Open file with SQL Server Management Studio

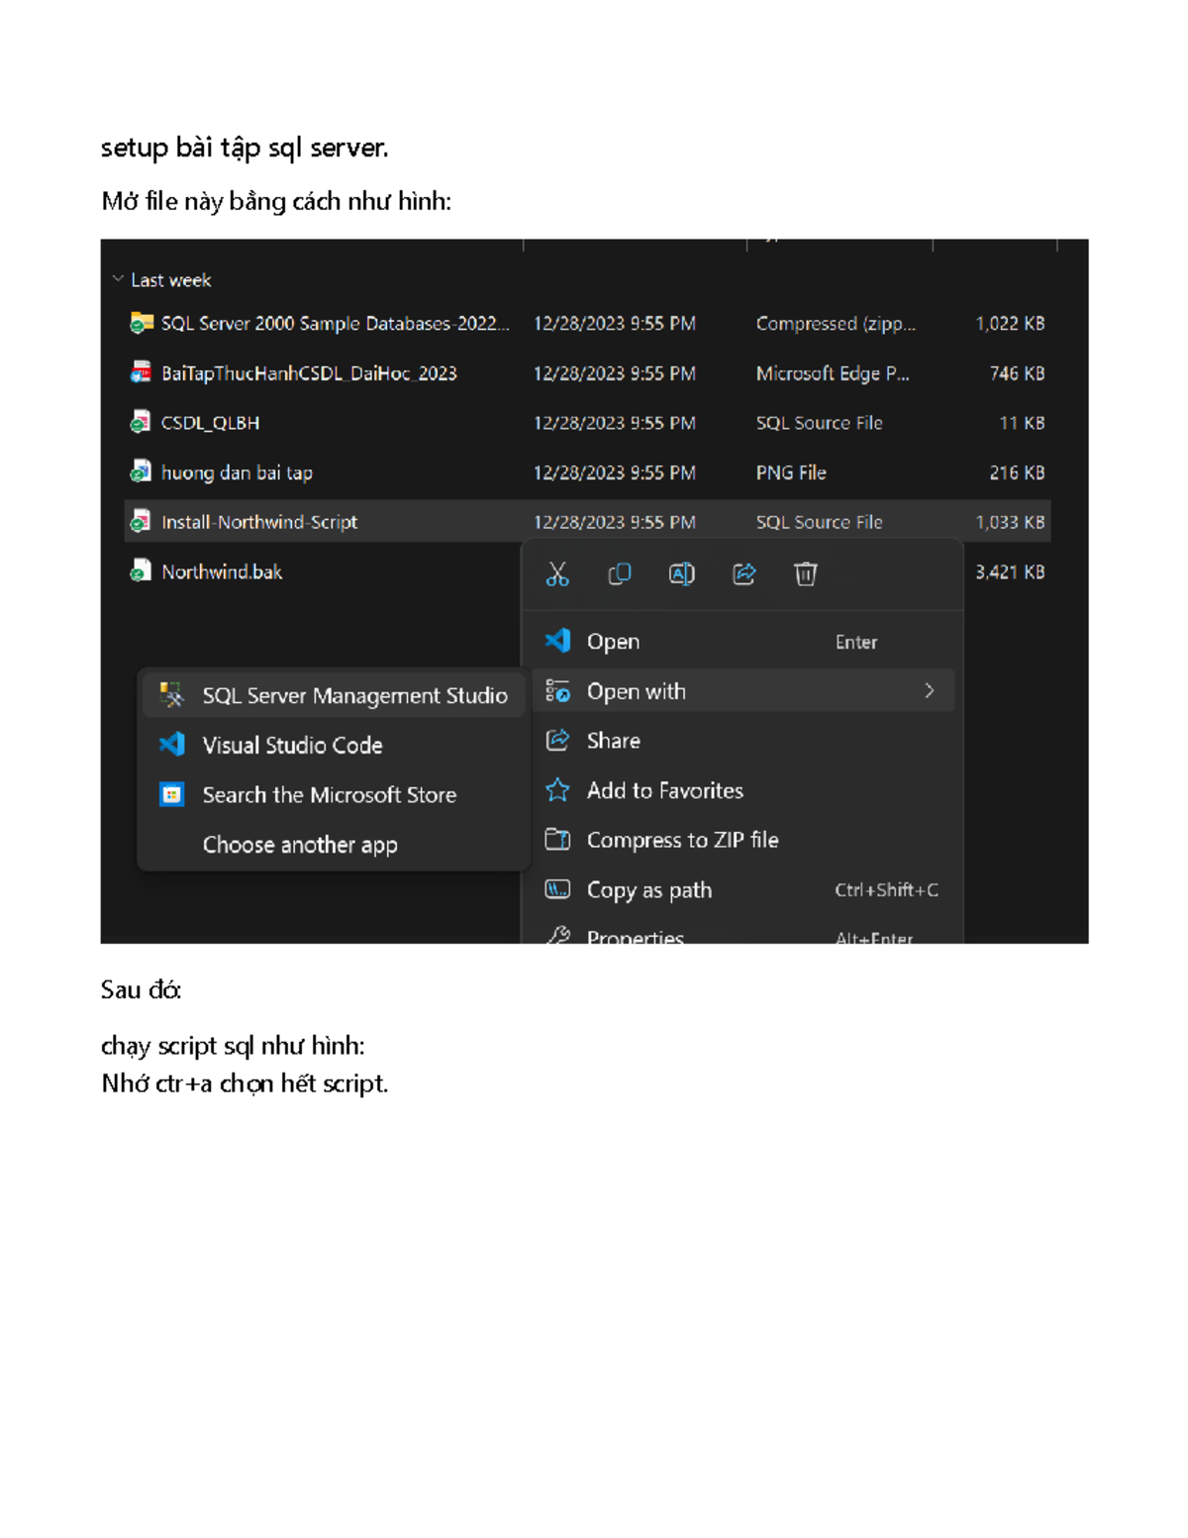(x=353, y=695)
